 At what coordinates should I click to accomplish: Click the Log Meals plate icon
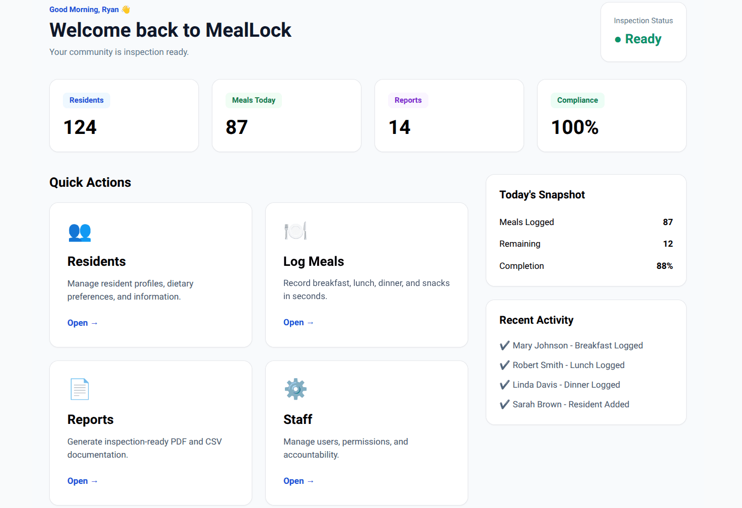tap(295, 231)
